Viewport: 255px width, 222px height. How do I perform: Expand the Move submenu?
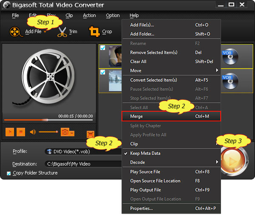[x=171, y=70]
